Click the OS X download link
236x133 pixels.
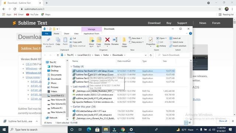coord(29,64)
